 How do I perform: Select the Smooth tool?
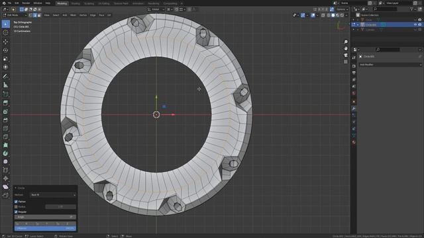5,161
